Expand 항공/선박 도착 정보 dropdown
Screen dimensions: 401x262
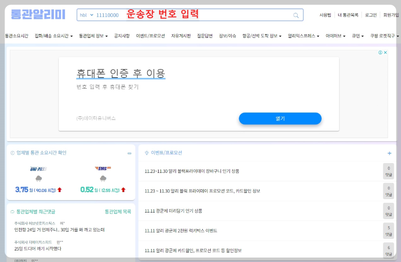(262, 36)
